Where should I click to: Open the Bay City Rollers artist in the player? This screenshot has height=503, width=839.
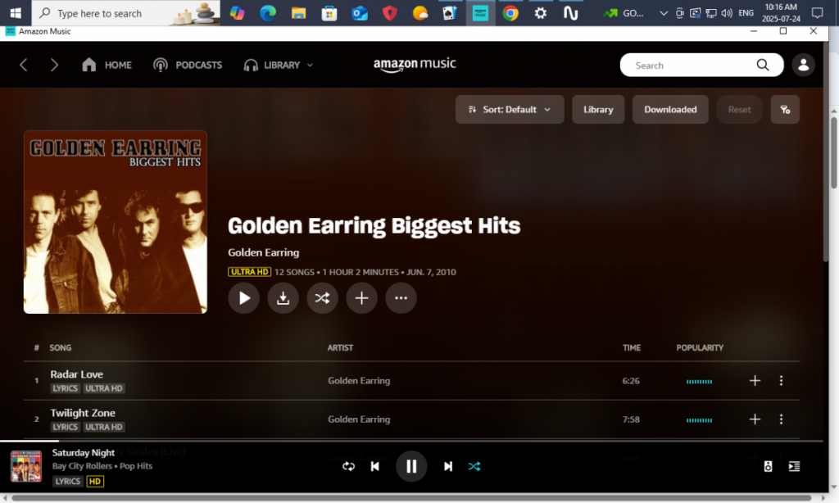point(82,466)
